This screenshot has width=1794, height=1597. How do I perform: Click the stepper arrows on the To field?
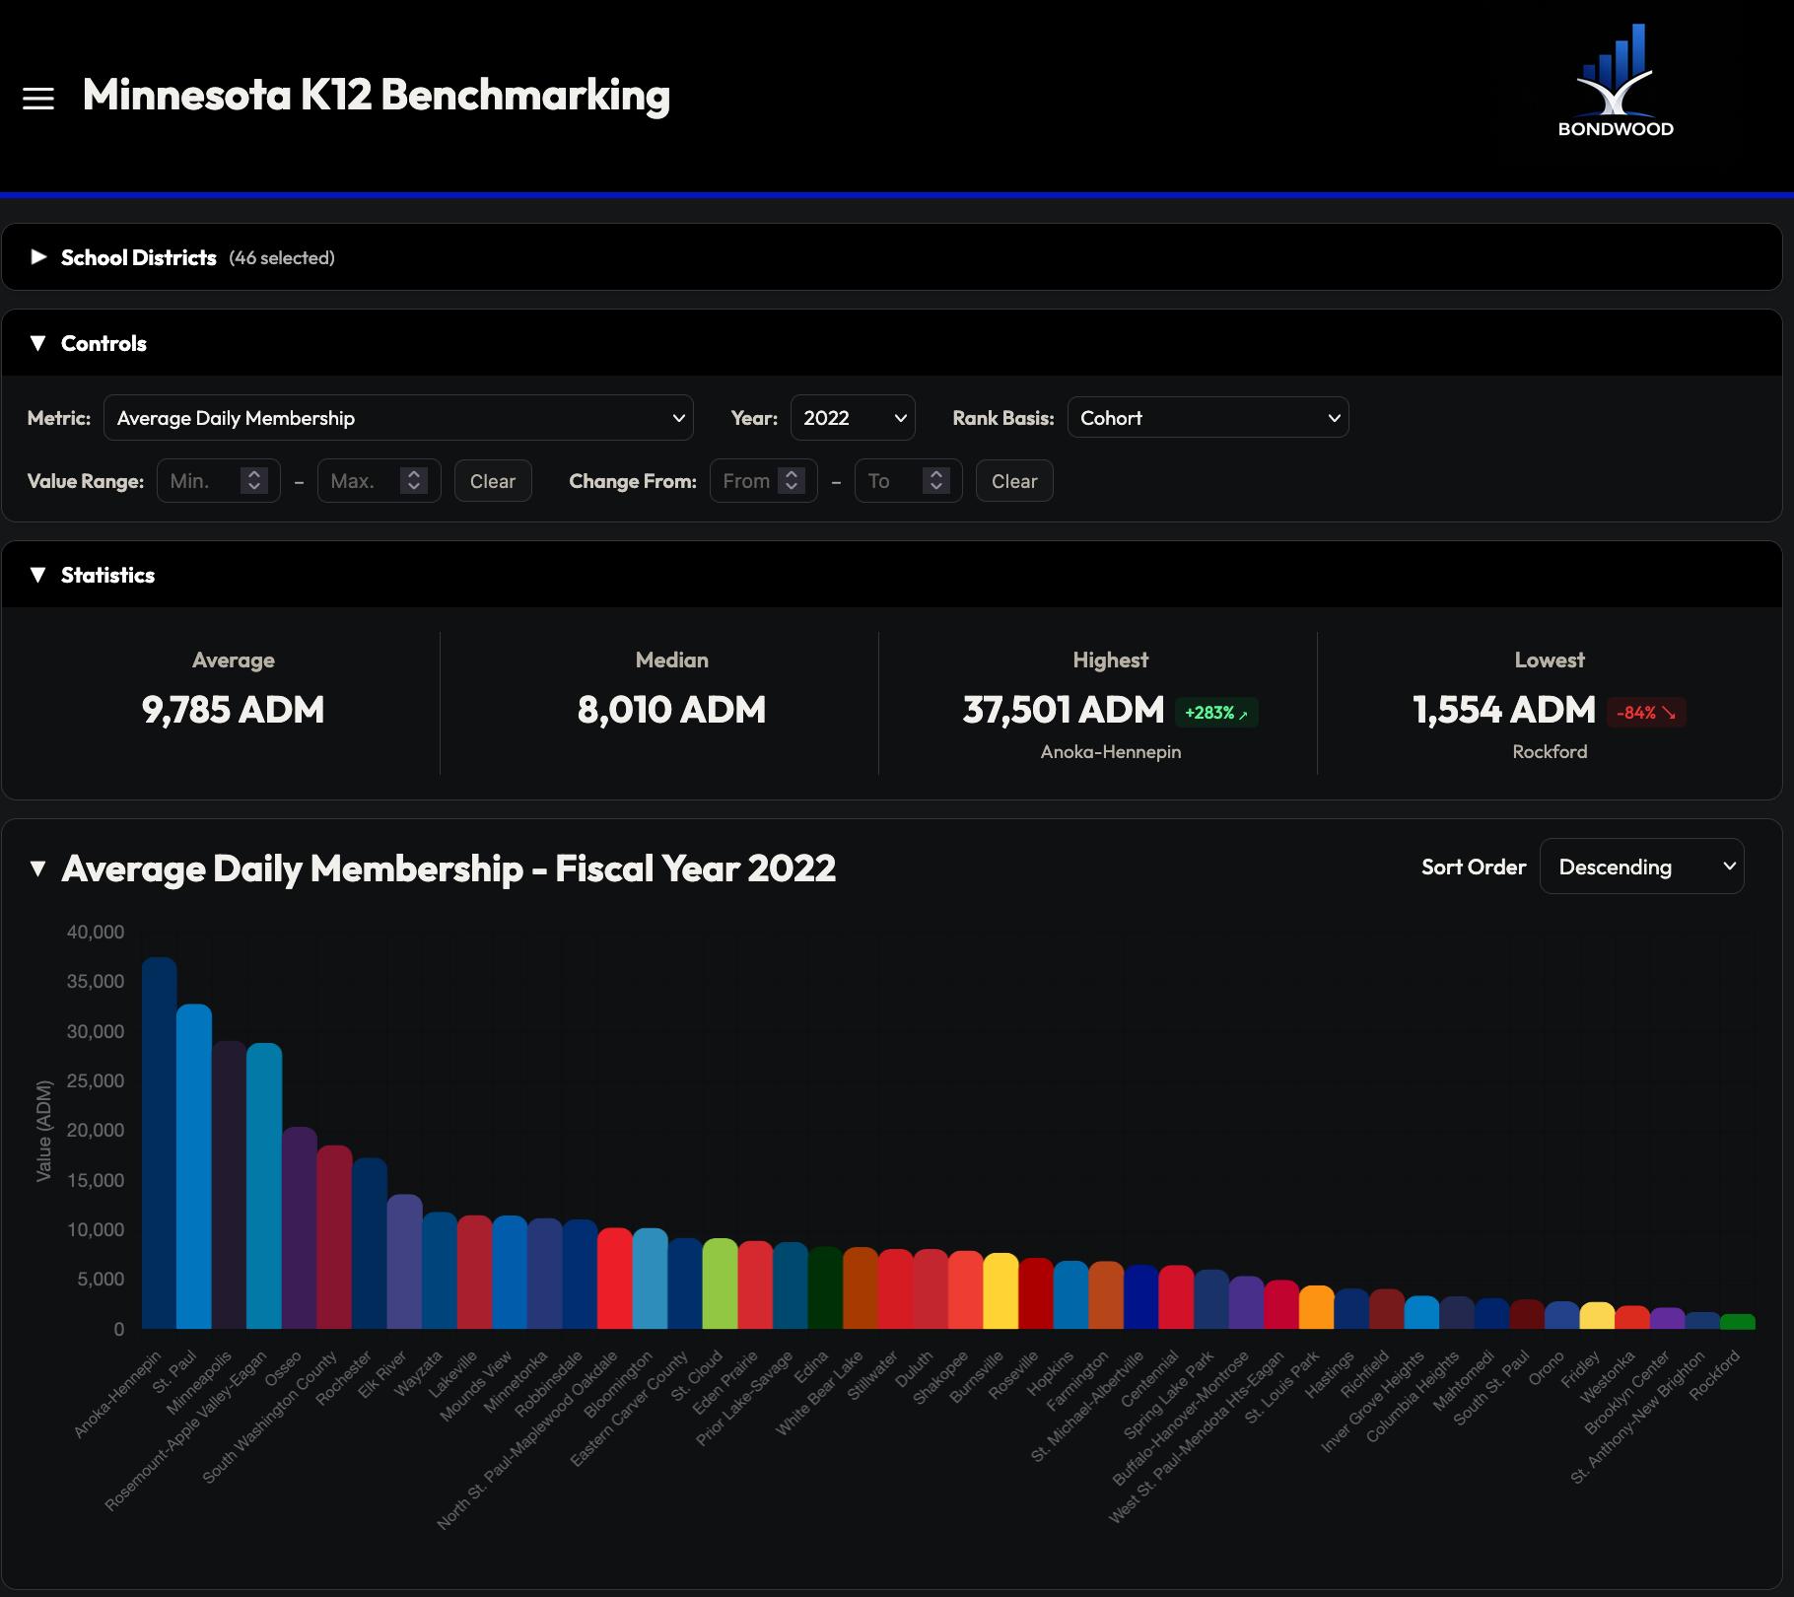point(934,480)
